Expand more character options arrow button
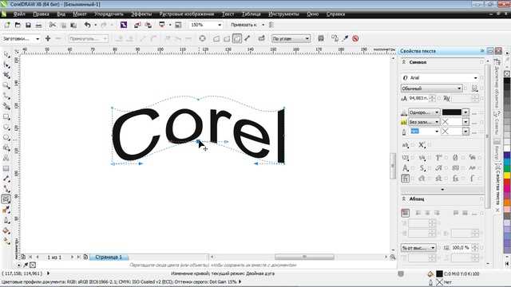Image resolution: width=511 pixels, height=287 pixels. pyautogui.click(x=442, y=189)
